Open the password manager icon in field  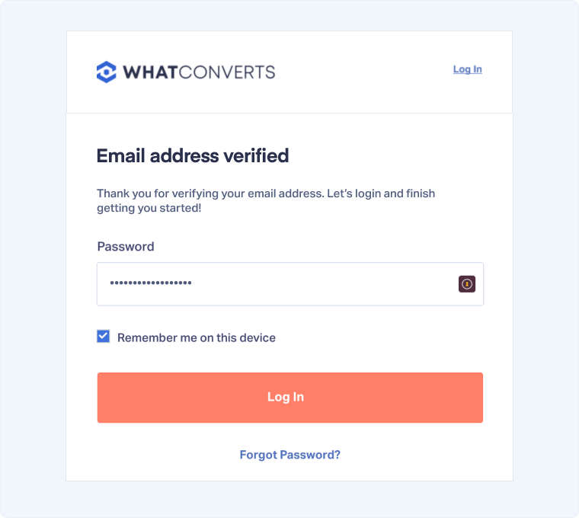[467, 284]
